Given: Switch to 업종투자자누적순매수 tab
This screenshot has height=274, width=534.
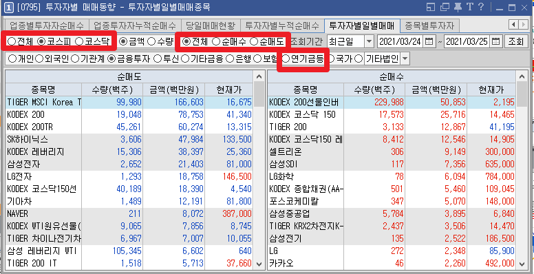Looking at the screenshot, I should (134, 25).
